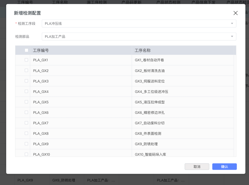Select the GX4_多工位级进冲压 name cell
This screenshot has width=249, height=185.
tap(151, 92)
